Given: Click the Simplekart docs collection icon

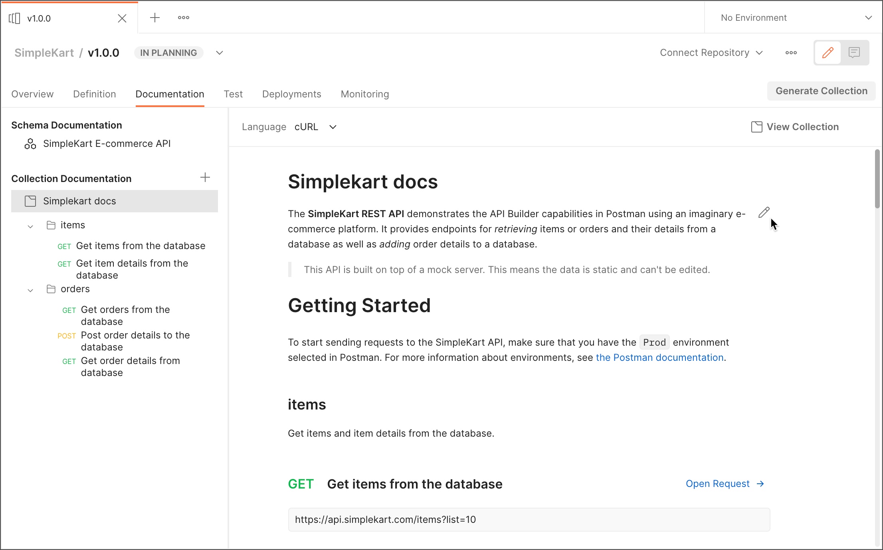Looking at the screenshot, I should (30, 201).
